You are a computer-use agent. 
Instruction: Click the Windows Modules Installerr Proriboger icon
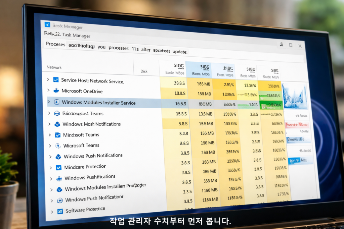59,189
